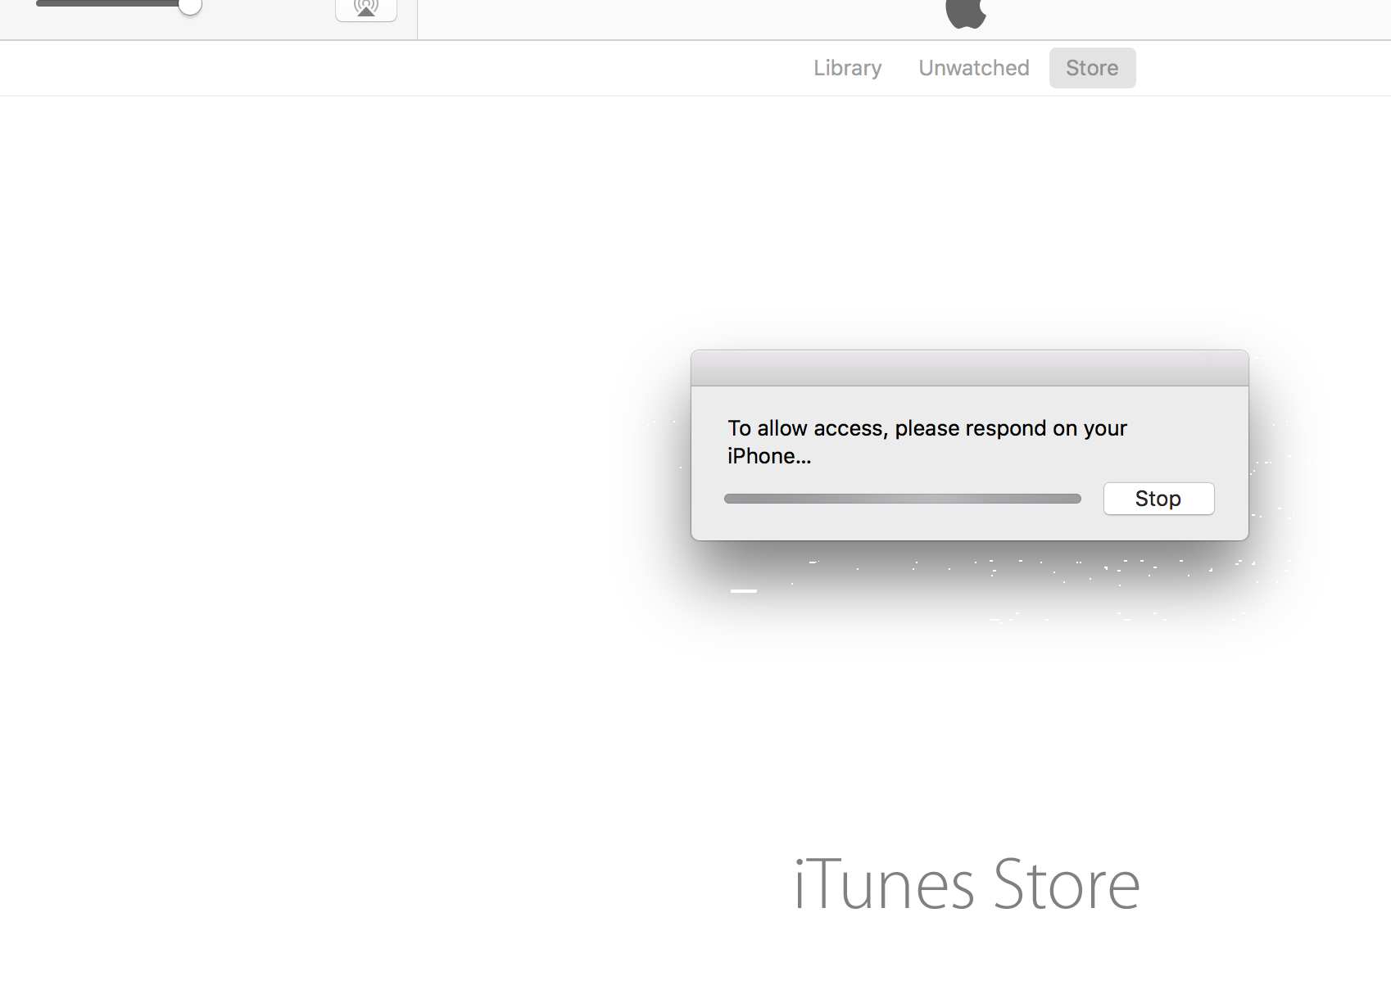This screenshot has width=1391, height=994.
Task: Click the Apple logo in the header
Action: point(966,13)
